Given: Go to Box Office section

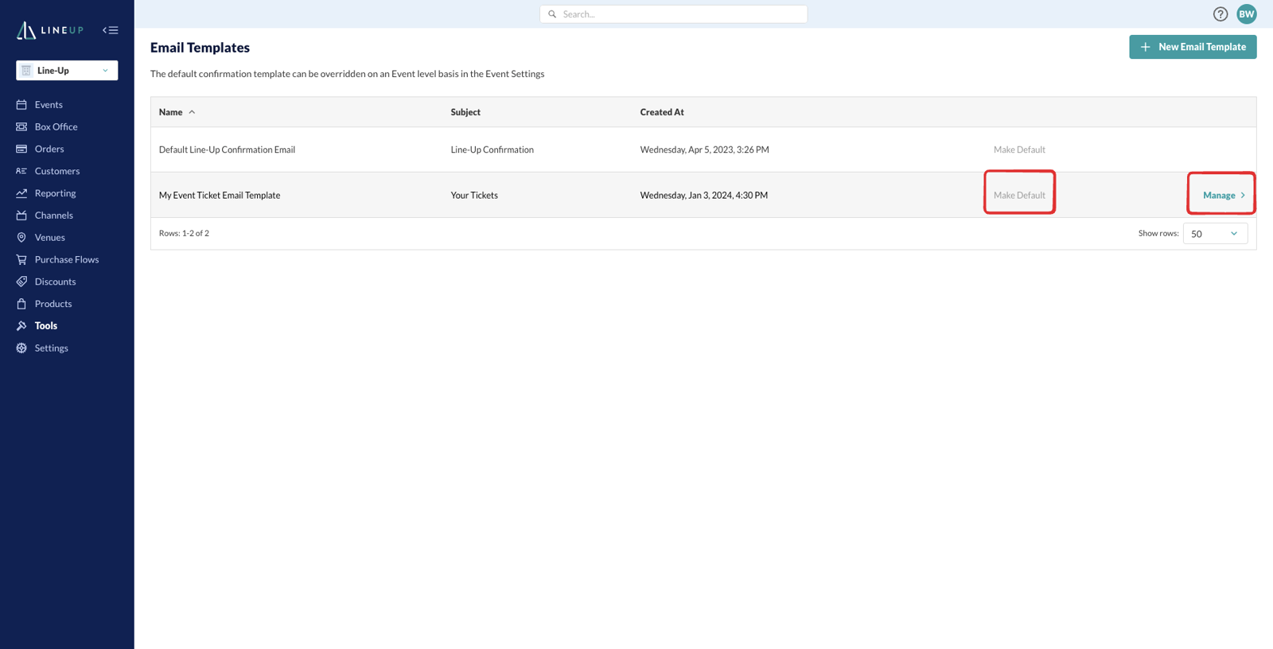Looking at the screenshot, I should (56, 126).
